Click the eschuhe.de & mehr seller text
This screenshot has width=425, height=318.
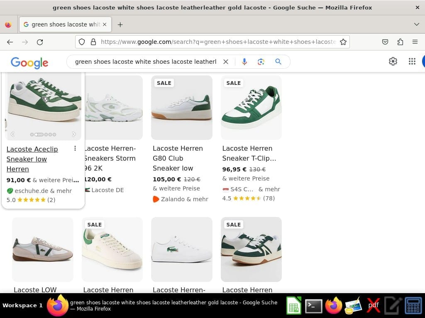(x=43, y=190)
